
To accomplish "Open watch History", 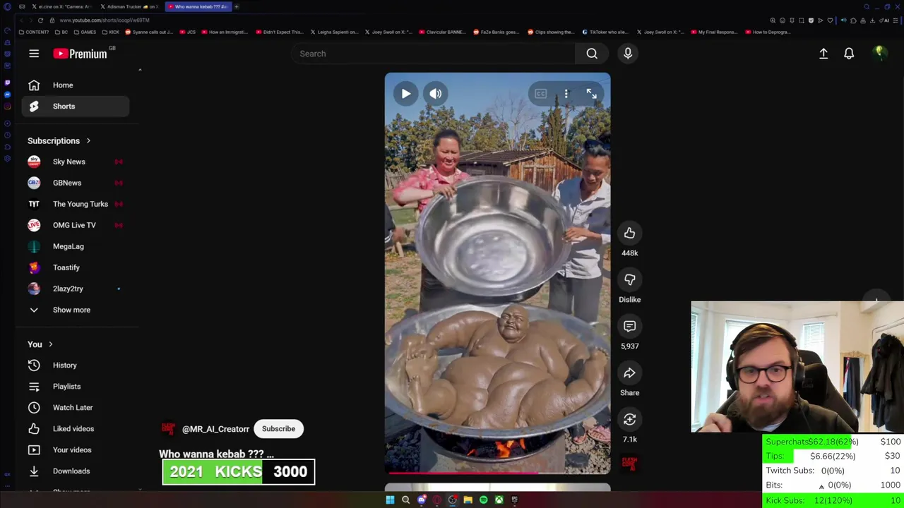I will click(76, 365).
